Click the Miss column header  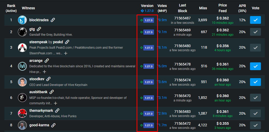point(203,8)
